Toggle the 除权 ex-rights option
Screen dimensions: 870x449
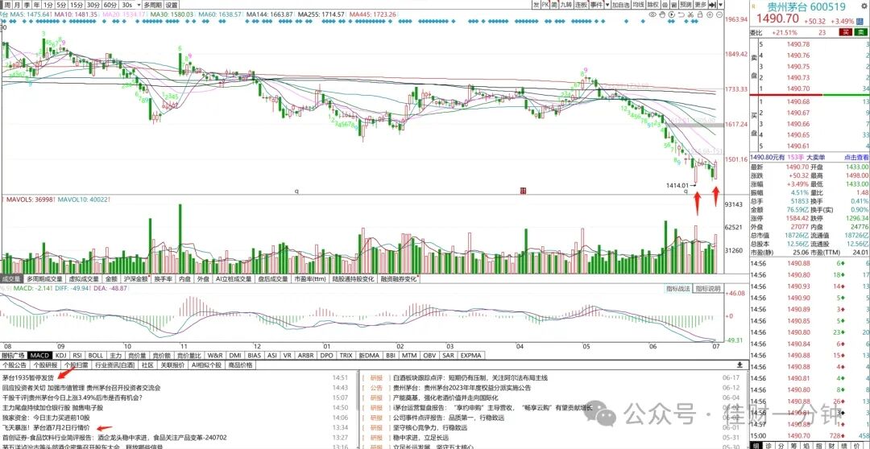pos(653,5)
